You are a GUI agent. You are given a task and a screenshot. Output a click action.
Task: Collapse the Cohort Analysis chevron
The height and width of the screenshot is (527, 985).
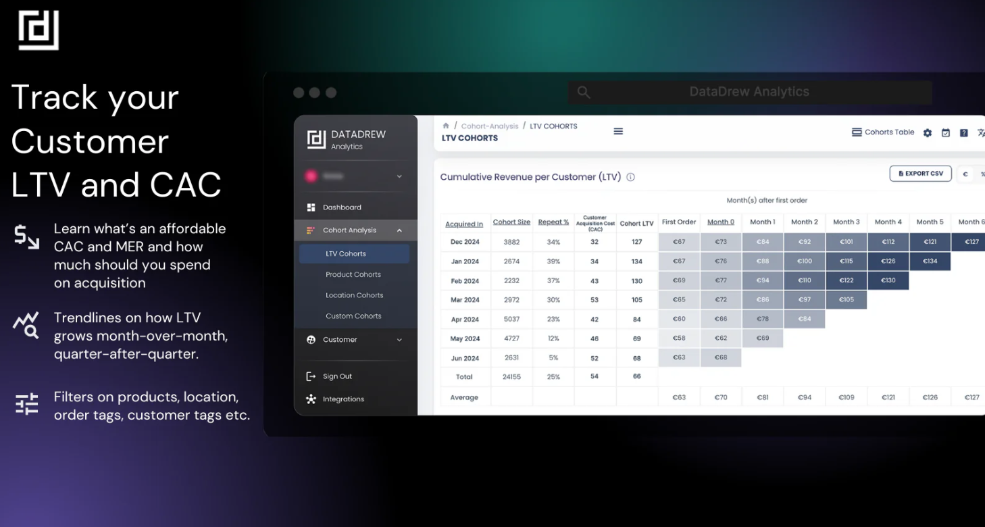(x=399, y=230)
